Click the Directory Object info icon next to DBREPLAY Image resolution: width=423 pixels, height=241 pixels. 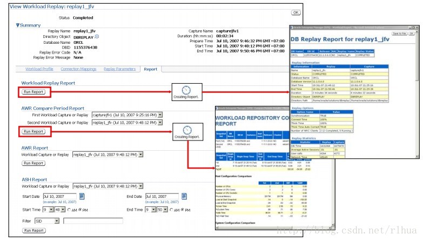point(97,37)
